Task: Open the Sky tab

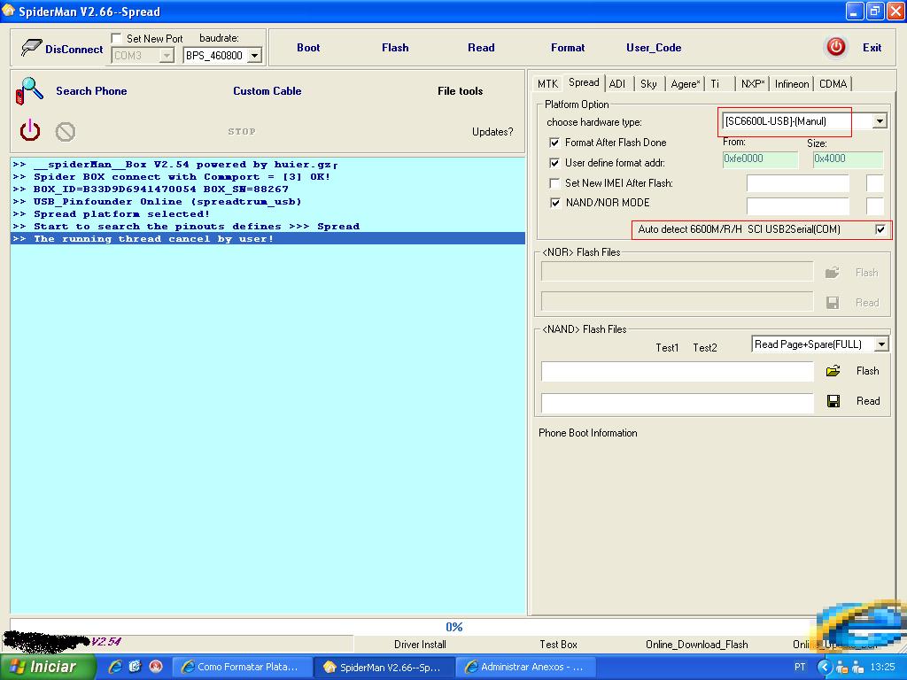Action: tap(648, 84)
